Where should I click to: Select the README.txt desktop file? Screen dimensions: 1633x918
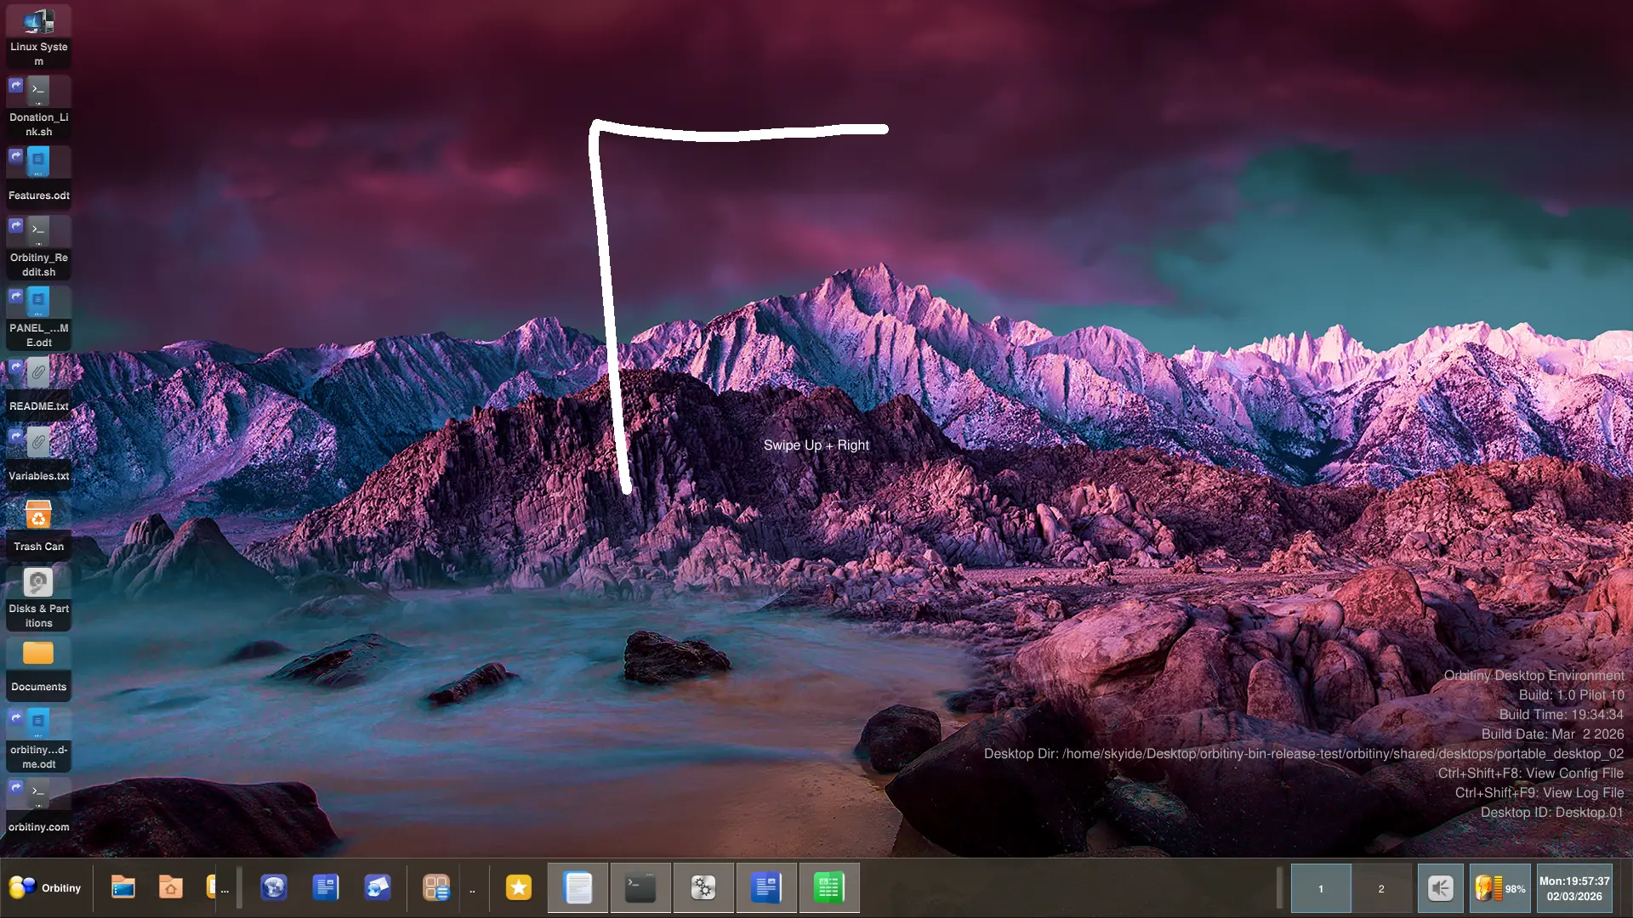(38, 387)
